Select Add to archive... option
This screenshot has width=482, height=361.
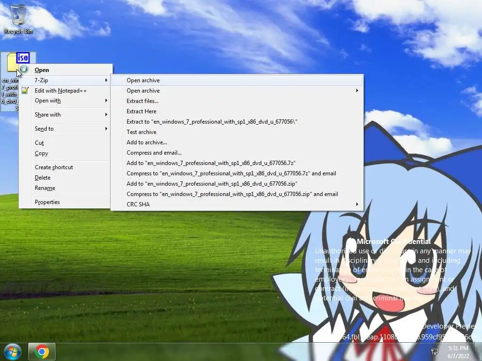[237, 142]
